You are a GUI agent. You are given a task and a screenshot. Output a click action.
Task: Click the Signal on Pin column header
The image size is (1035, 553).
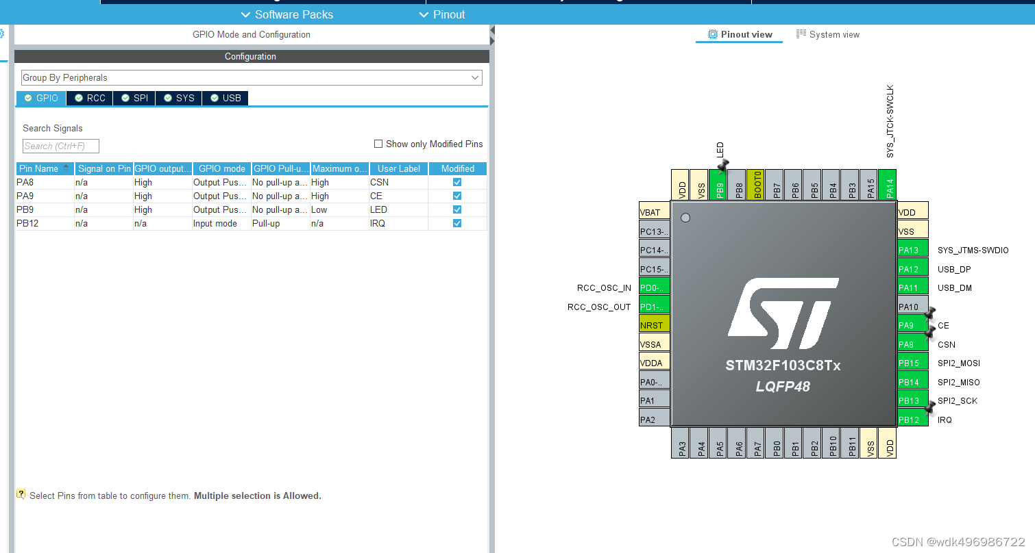tap(103, 168)
